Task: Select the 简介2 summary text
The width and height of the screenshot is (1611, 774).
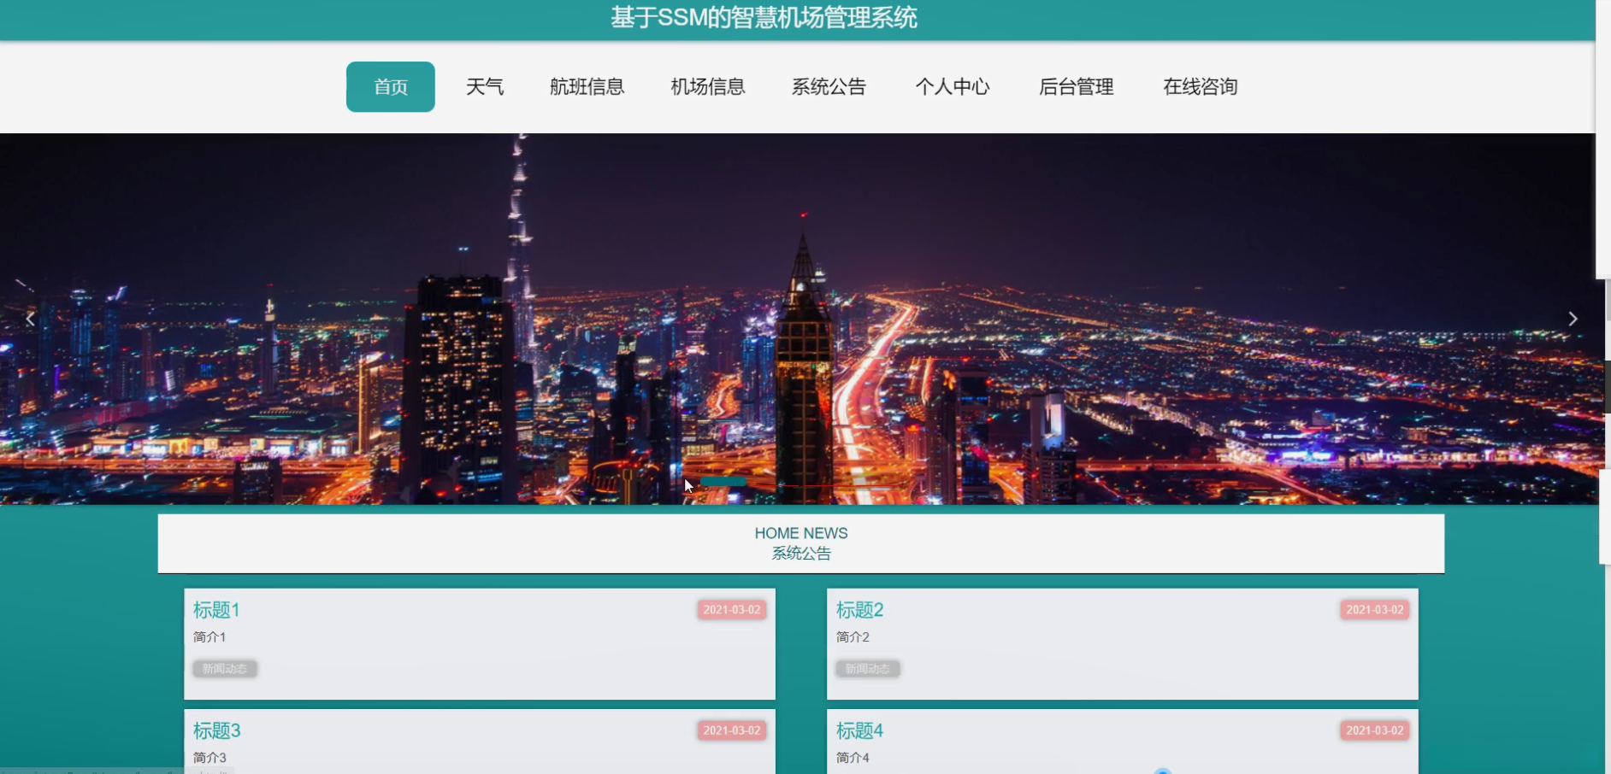Action: coord(853,637)
